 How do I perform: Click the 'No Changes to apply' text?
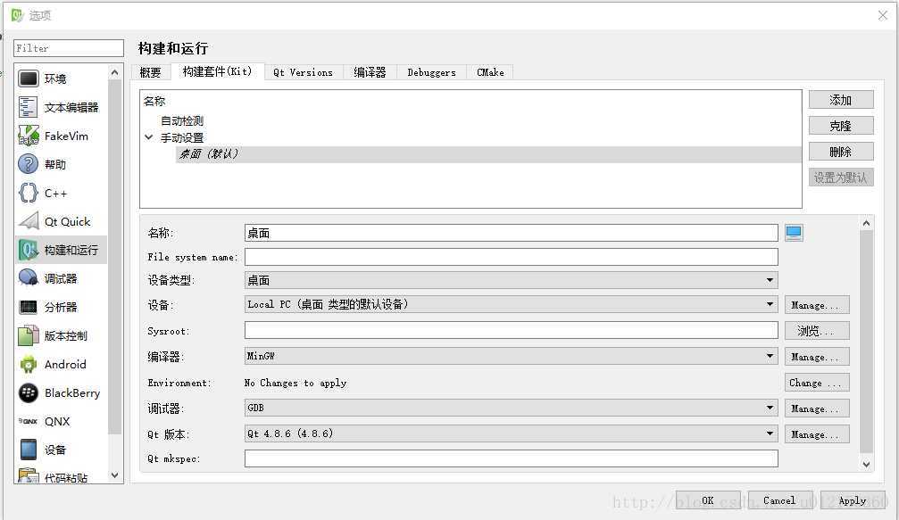point(296,383)
